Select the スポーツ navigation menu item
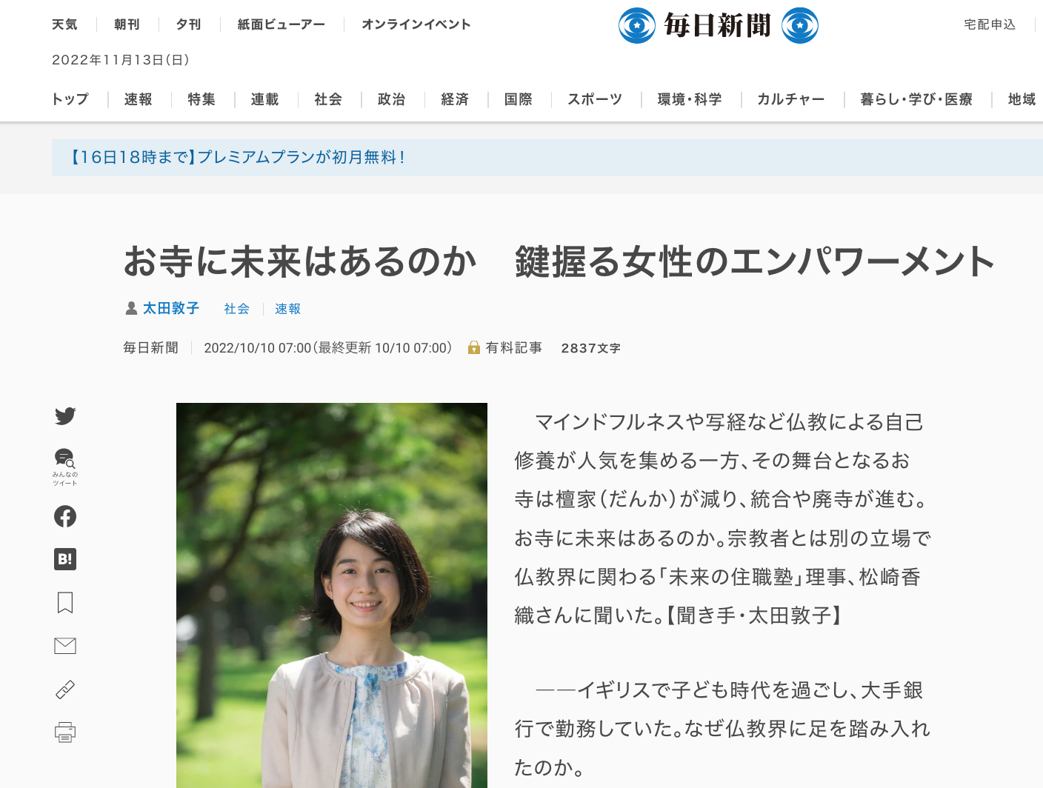Screen dimensions: 1043x788 click(x=595, y=99)
